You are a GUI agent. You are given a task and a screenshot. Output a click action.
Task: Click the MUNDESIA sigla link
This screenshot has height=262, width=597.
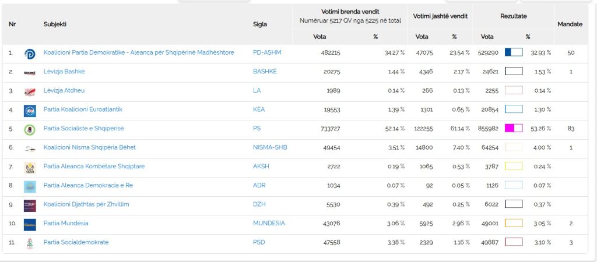click(x=269, y=223)
